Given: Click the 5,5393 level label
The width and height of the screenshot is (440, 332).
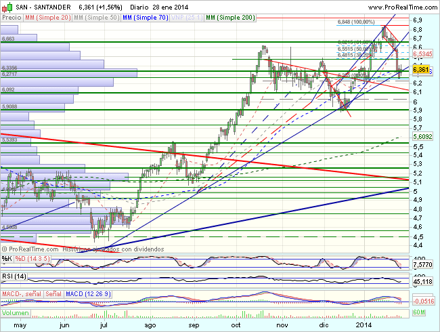Looking at the screenshot, I should click(x=9, y=140).
